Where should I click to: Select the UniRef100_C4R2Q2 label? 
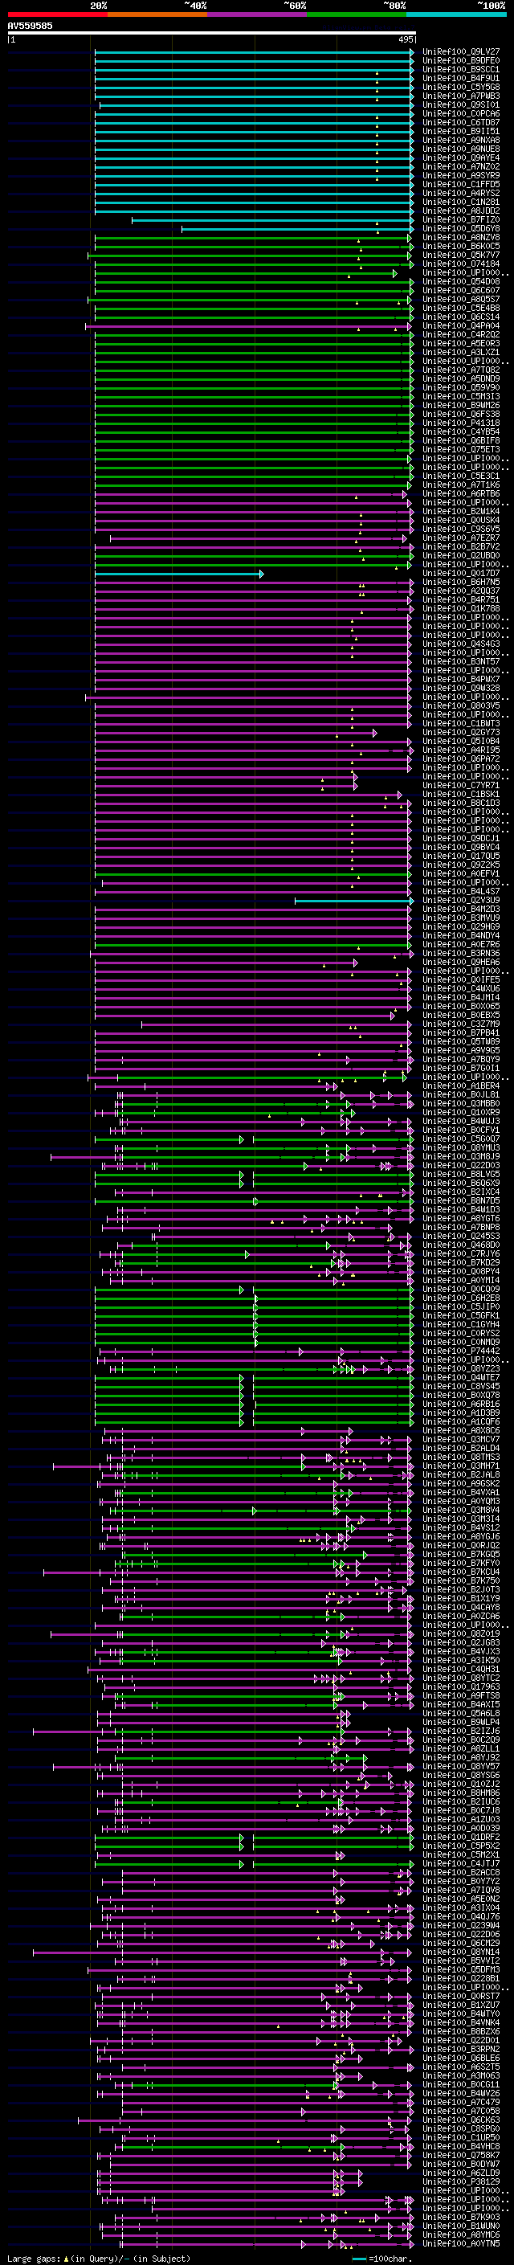pyautogui.click(x=461, y=335)
